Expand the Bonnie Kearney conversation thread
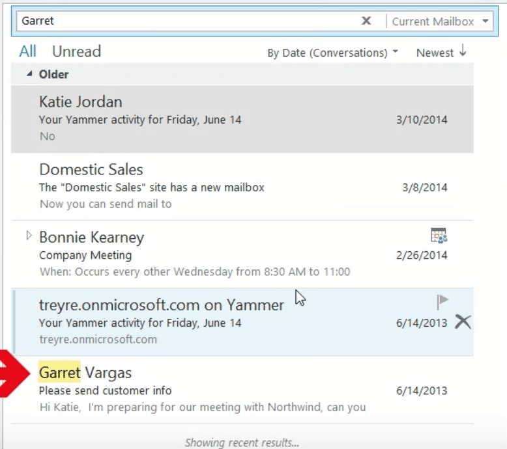Image resolution: width=507 pixels, height=449 pixels. point(28,236)
